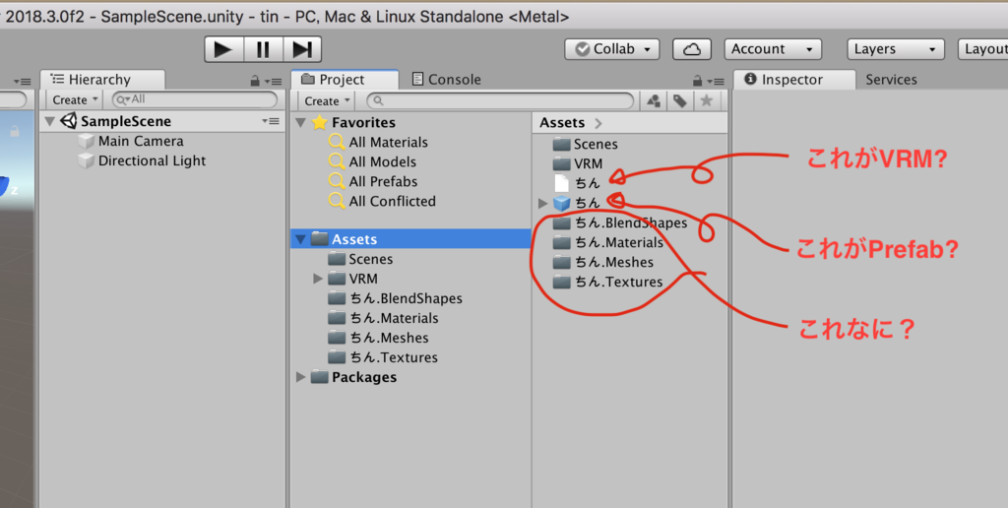Select the All Materials favorite search
The height and width of the screenshot is (508, 1008).
click(388, 142)
